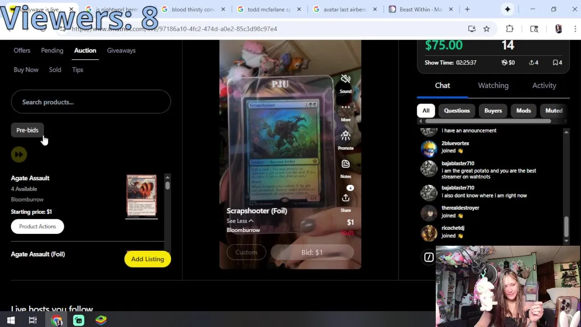581x327 pixels.
Task: Click the Add Listing button
Action: point(148,259)
